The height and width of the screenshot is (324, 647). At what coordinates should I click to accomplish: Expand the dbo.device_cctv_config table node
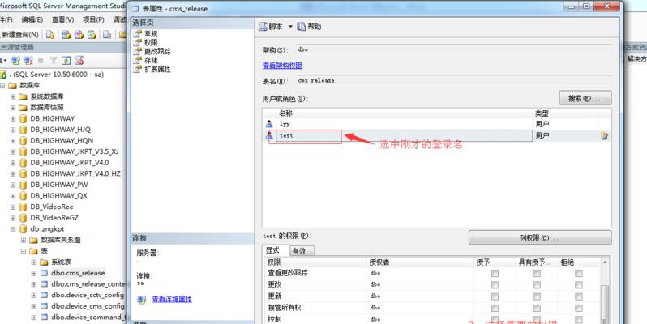[x=34, y=295]
